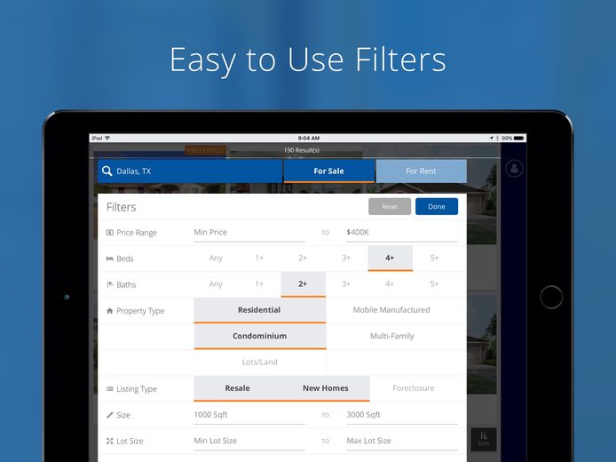Toggle Resale listing type
The height and width of the screenshot is (462, 616).
tap(237, 388)
